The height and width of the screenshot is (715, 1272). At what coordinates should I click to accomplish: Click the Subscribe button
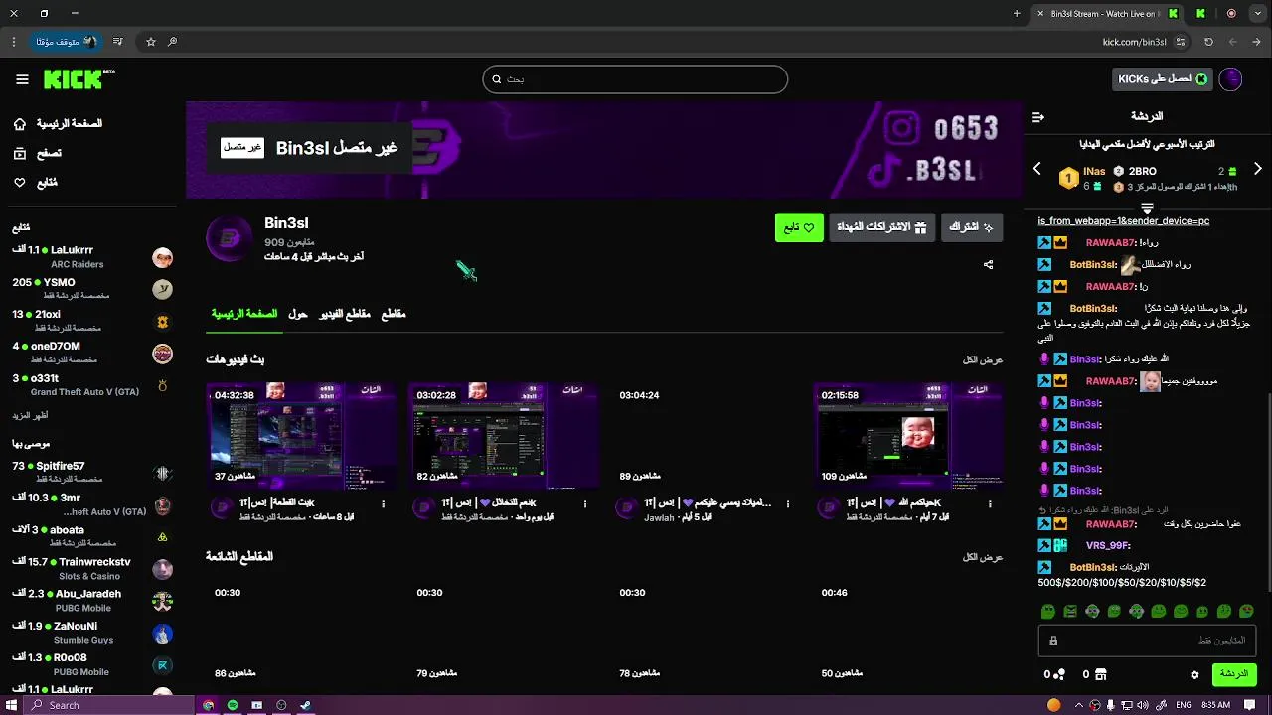pyautogui.click(x=971, y=227)
